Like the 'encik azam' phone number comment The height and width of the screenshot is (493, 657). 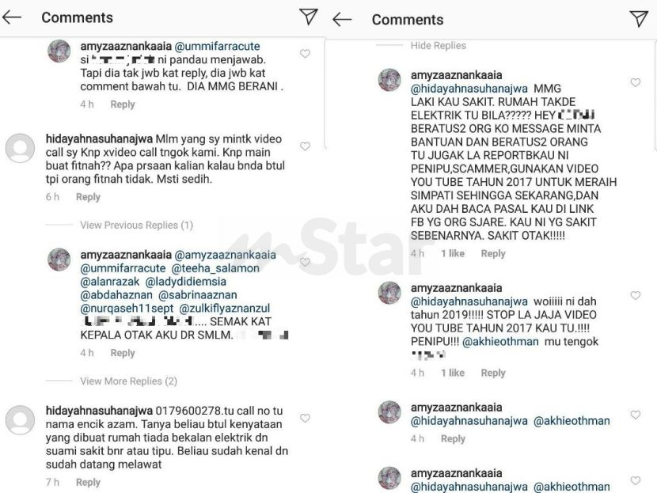(305, 418)
